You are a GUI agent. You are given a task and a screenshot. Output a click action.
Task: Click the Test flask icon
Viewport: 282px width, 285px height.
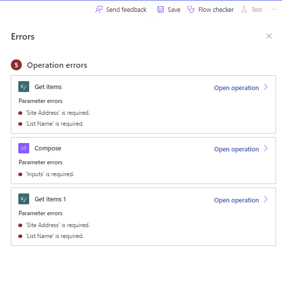pos(244,9)
